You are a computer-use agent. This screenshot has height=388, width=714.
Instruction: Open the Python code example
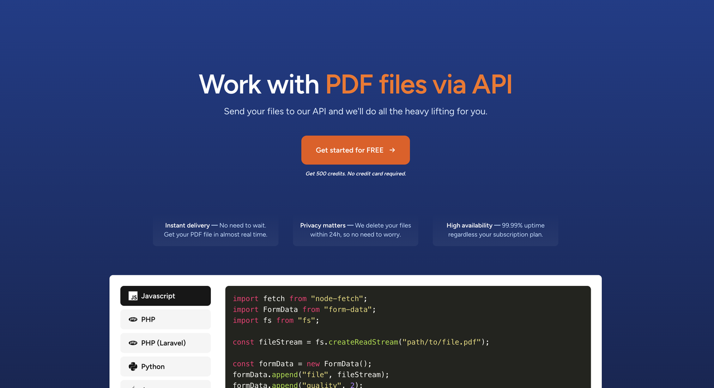click(x=165, y=366)
